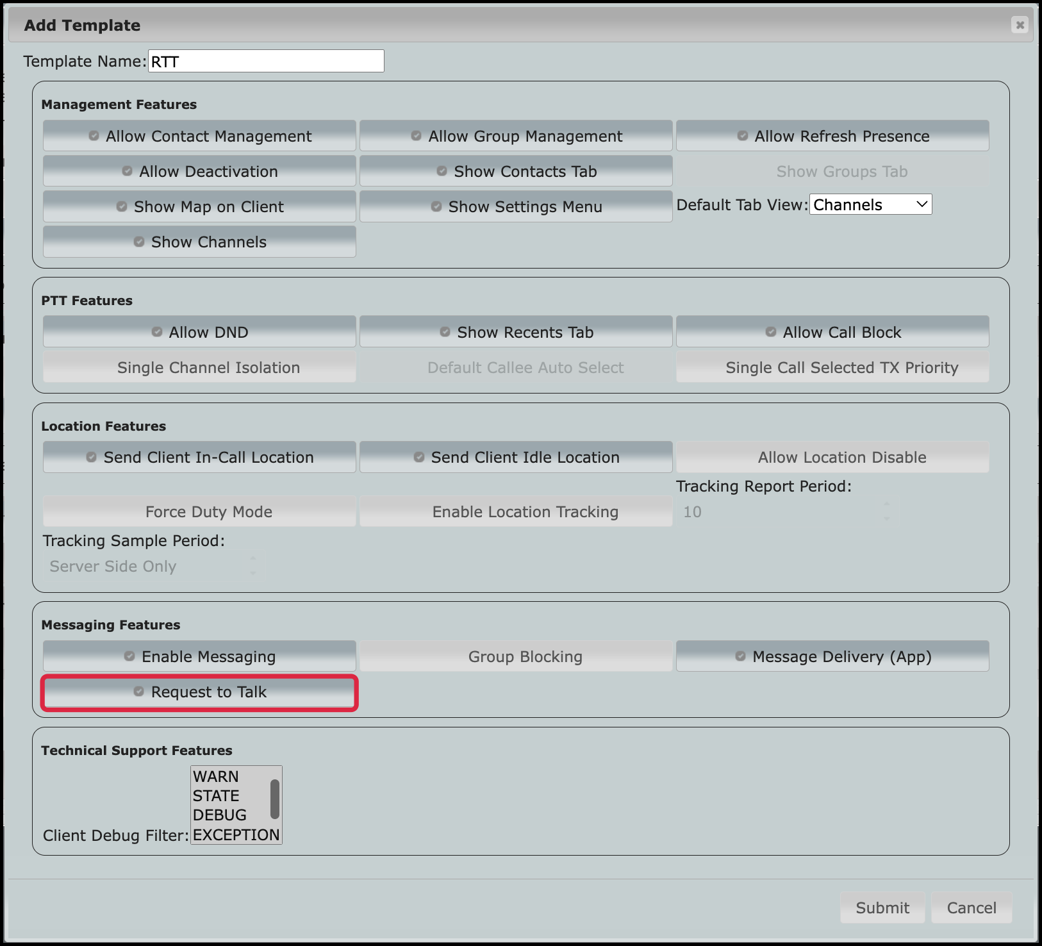Click the Template Name input field

tap(266, 62)
